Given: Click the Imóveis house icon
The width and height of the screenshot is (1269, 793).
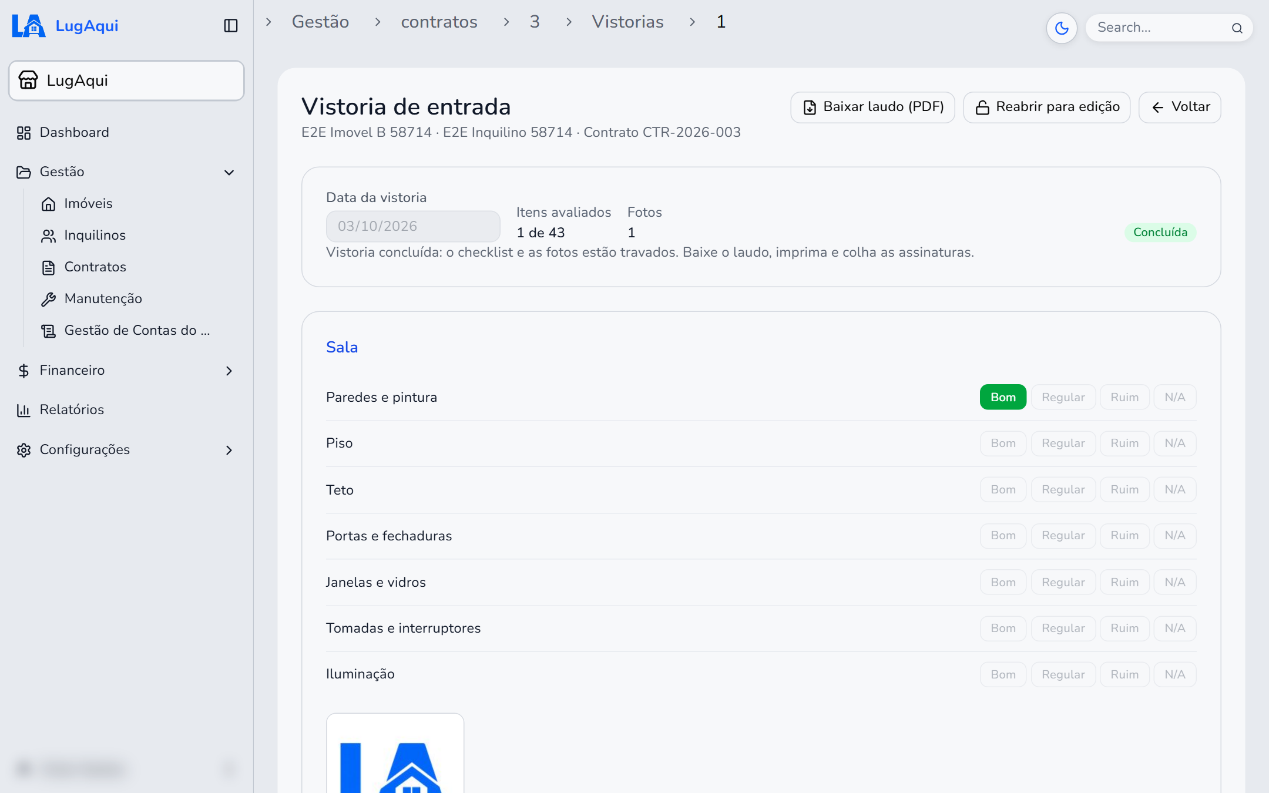Looking at the screenshot, I should pyautogui.click(x=48, y=204).
